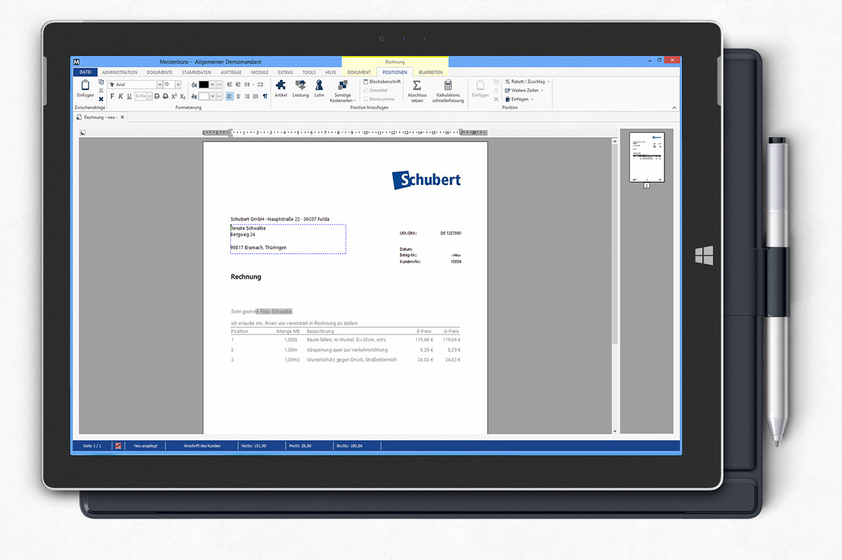Open the Arial font name dropdown
Viewport: 842px width, 560px height.
point(160,85)
